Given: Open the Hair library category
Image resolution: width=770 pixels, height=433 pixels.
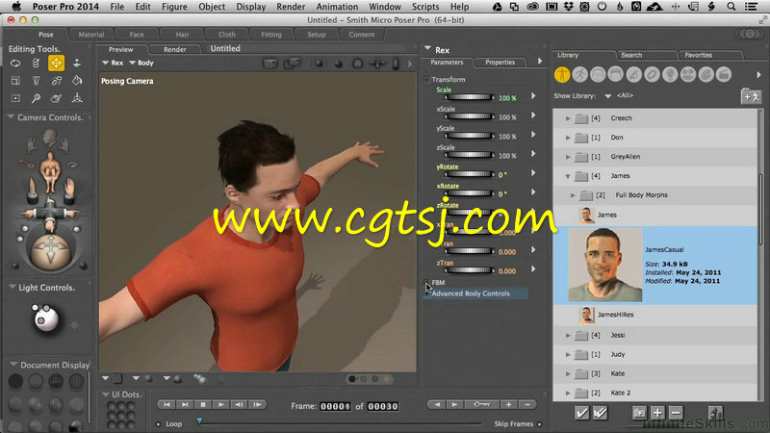Looking at the screenshot, I should pos(616,75).
